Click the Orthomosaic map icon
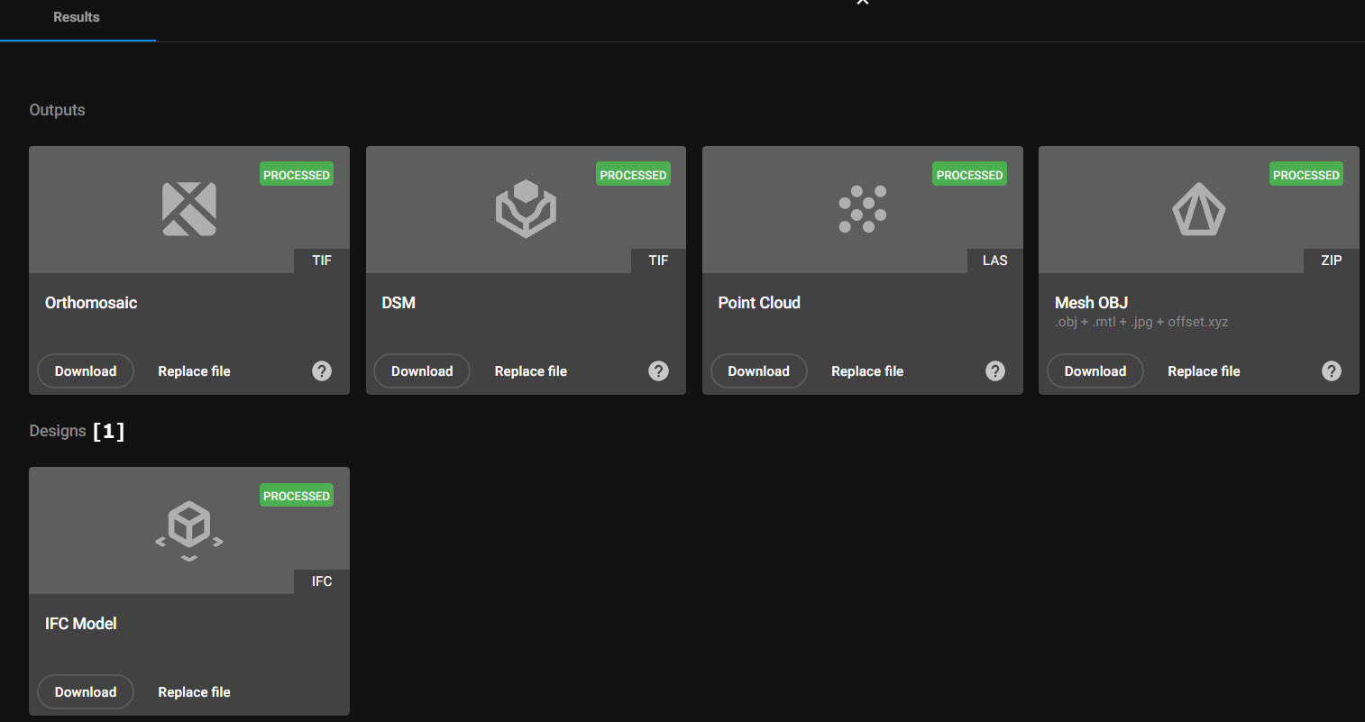The width and height of the screenshot is (1365, 722). pos(188,209)
